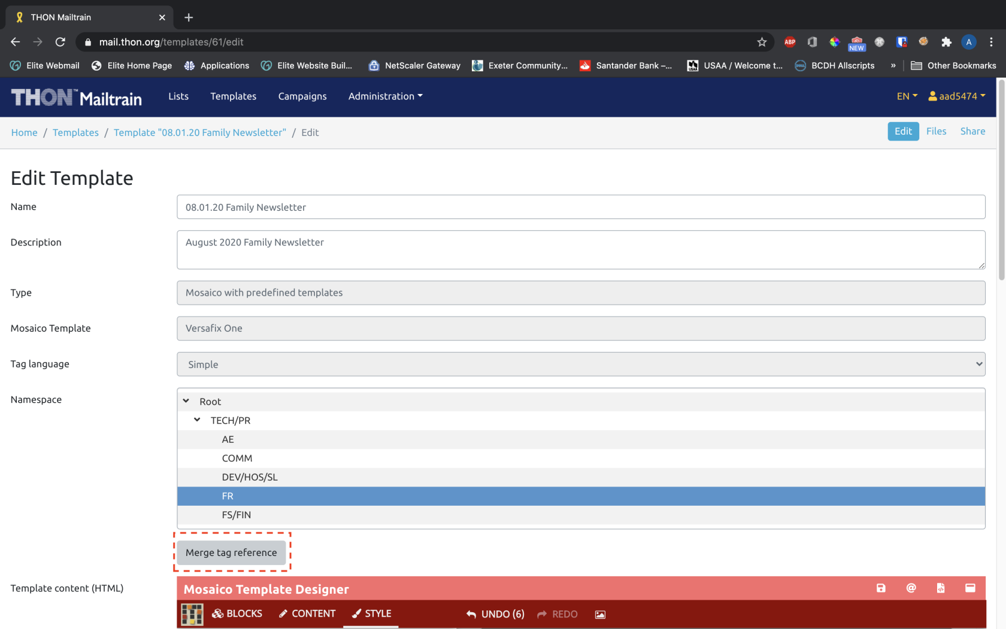Click the cookie extension icon
The width and height of the screenshot is (1006, 629).
point(923,41)
